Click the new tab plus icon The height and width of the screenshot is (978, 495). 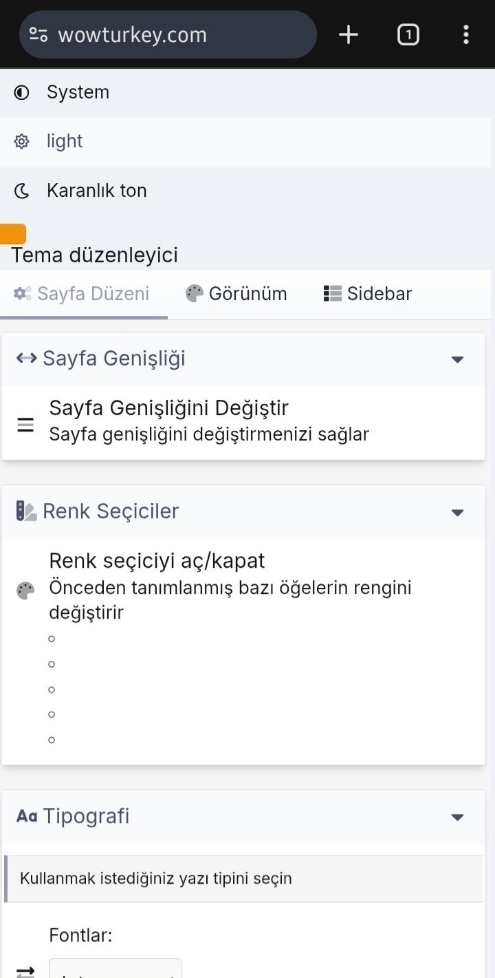tap(349, 34)
